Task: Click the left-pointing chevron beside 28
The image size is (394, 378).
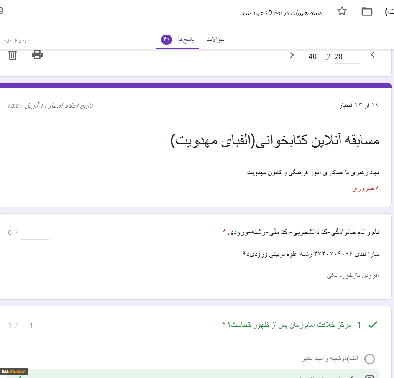Action: (x=373, y=55)
